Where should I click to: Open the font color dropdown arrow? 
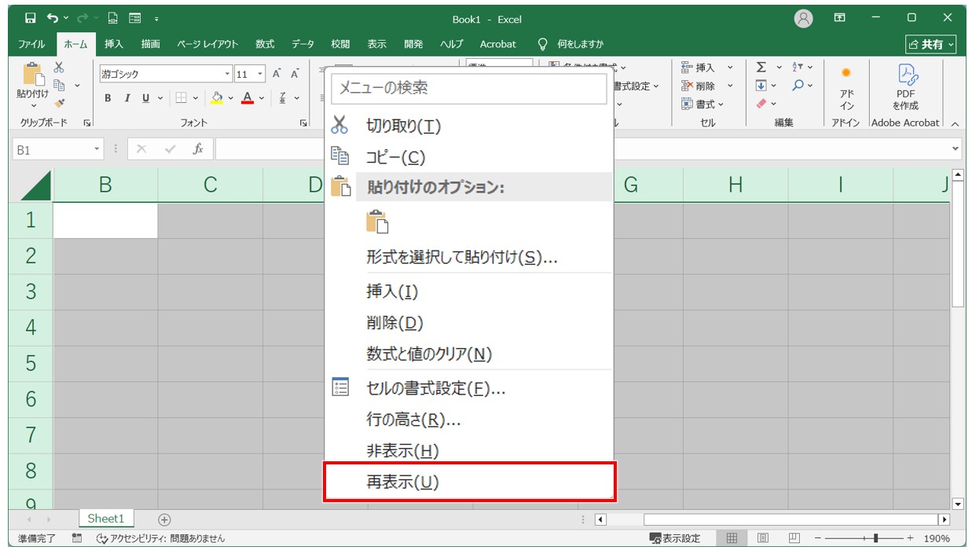[261, 98]
